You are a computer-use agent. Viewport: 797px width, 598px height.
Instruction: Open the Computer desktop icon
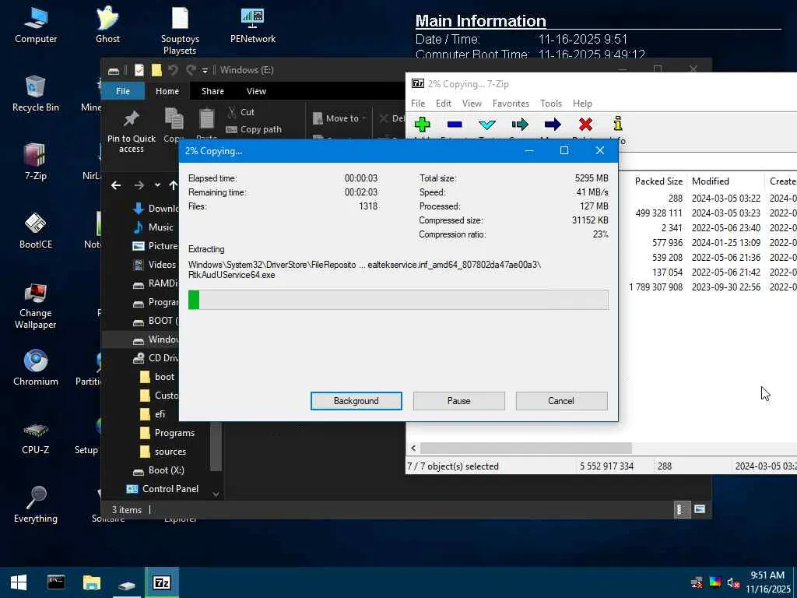point(36,26)
